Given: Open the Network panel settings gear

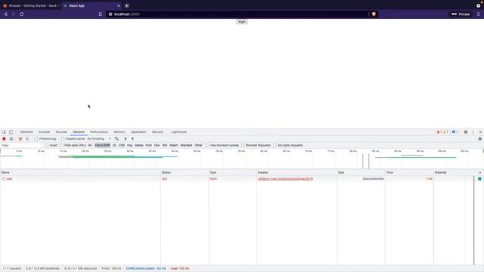Looking at the screenshot, I should (x=479, y=139).
